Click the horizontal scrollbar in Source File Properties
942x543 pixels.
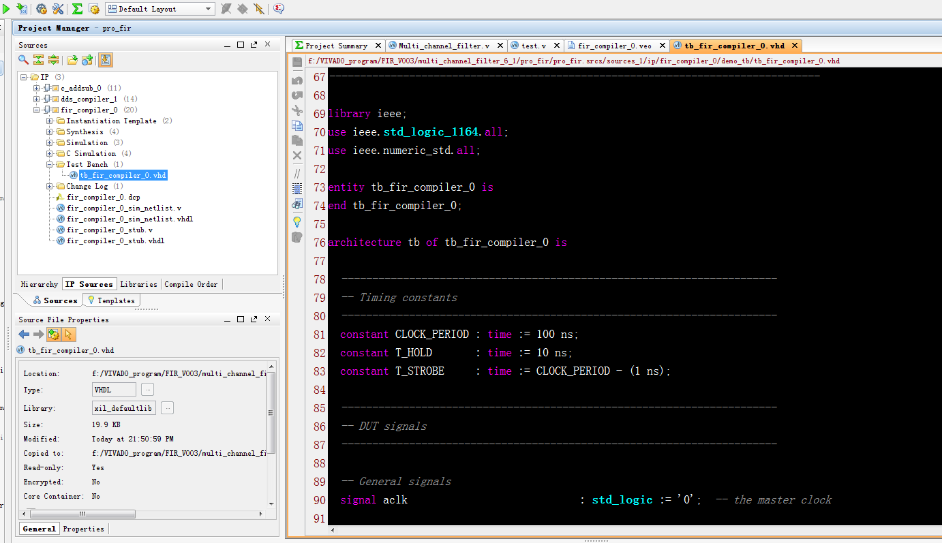point(82,514)
